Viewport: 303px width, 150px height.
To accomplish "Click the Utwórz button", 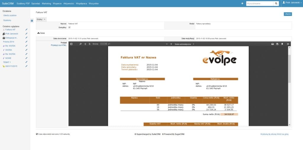I will [288, 14].
